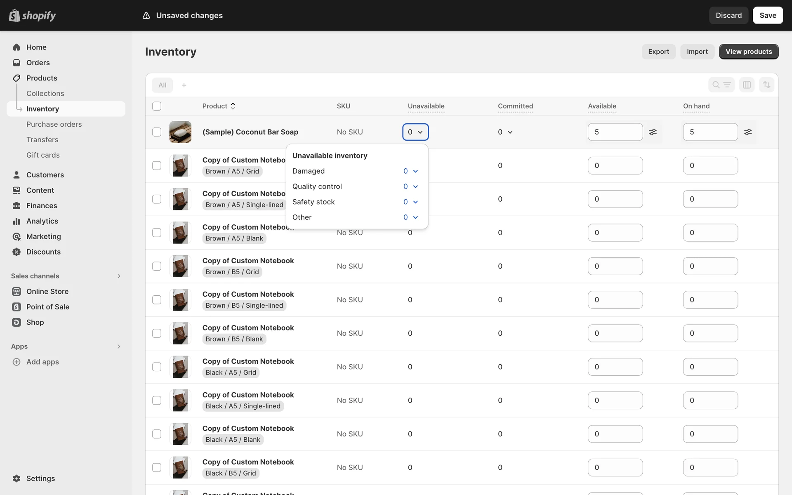Expand the Damaged quantity dropdown
The height and width of the screenshot is (495, 792).
pos(411,171)
